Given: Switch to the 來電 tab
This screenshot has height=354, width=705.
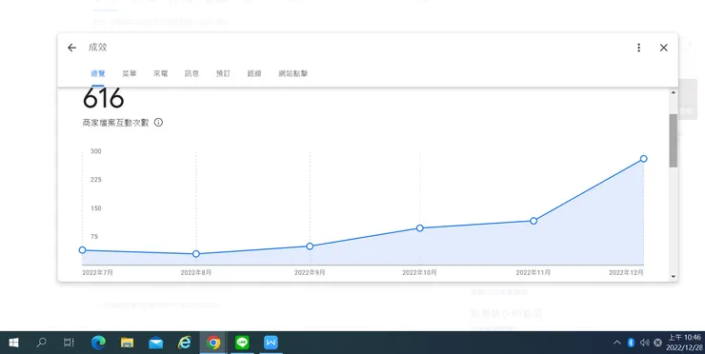Looking at the screenshot, I should coord(160,73).
